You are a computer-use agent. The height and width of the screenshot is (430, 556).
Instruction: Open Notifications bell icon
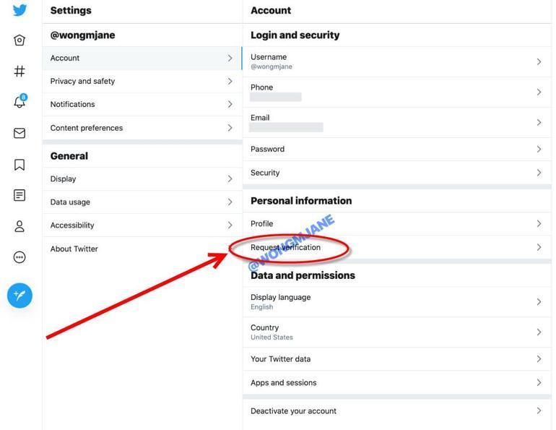point(19,102)
